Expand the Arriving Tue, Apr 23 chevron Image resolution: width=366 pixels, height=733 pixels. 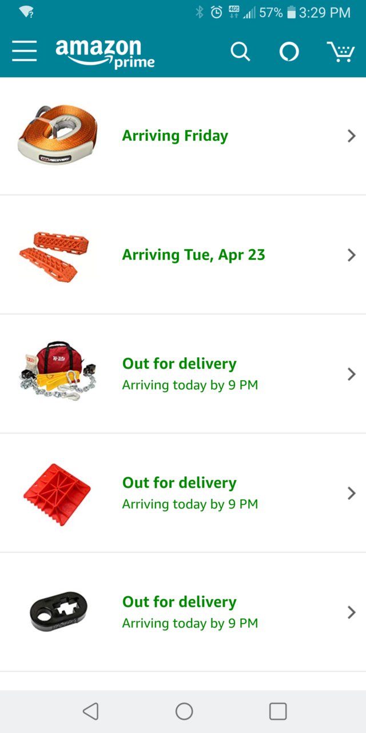click(x=352, y=255)
